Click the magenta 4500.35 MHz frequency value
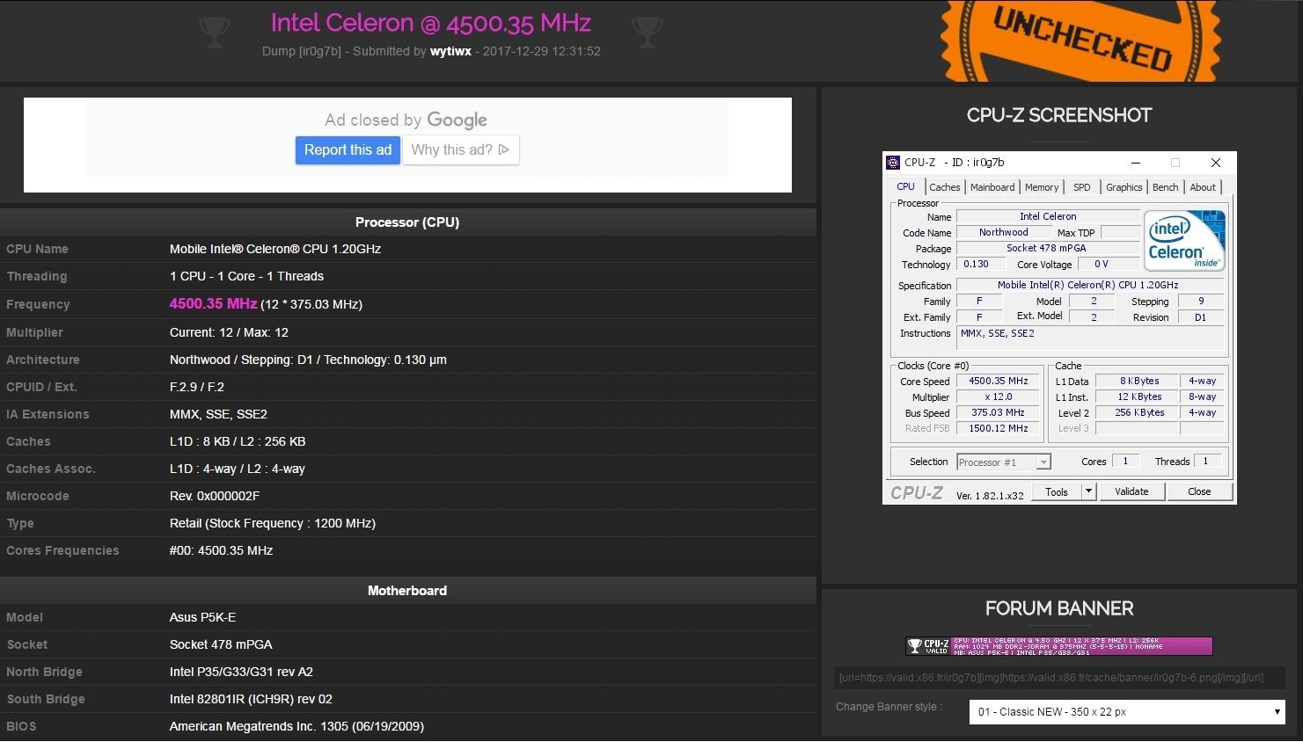The image size is (1303, 742). 213,303
